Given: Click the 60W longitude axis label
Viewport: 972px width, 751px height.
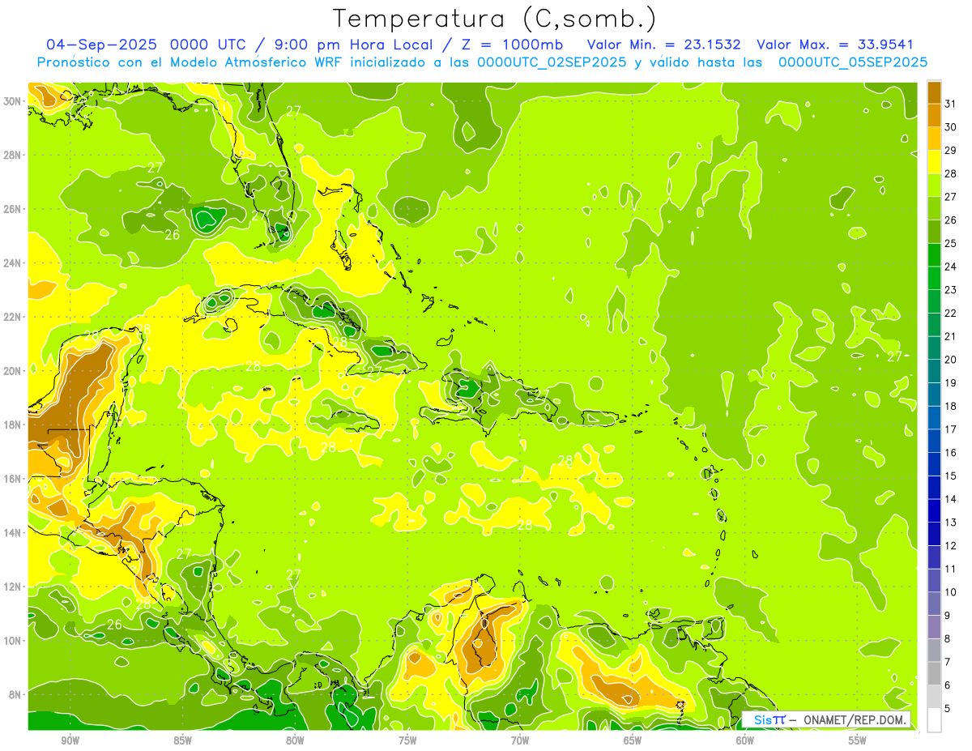Looking at the screenshot, I should [x=745, y=741].
